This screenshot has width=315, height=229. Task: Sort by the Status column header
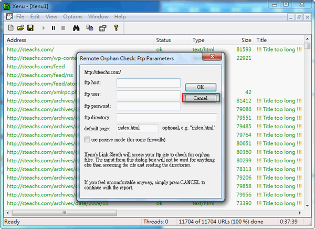172,40
